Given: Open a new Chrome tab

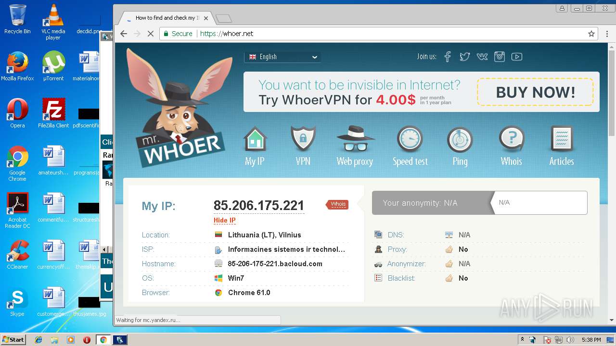Looking at the screenshot, I should 224,19.
